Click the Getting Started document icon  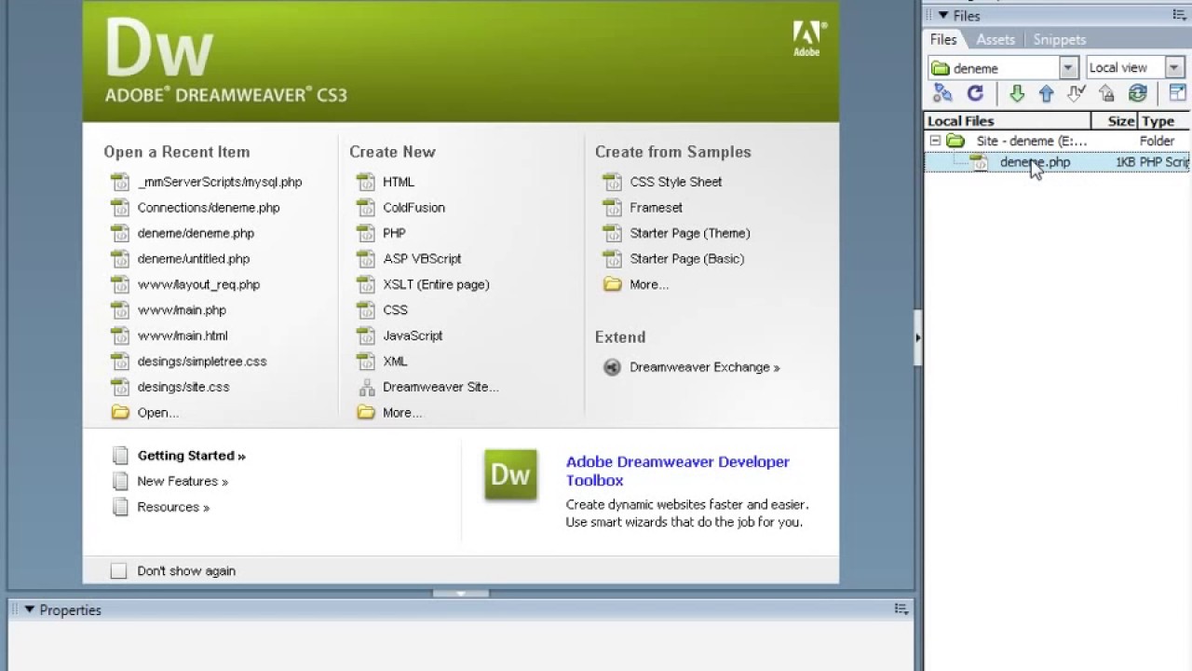point(119,456)
